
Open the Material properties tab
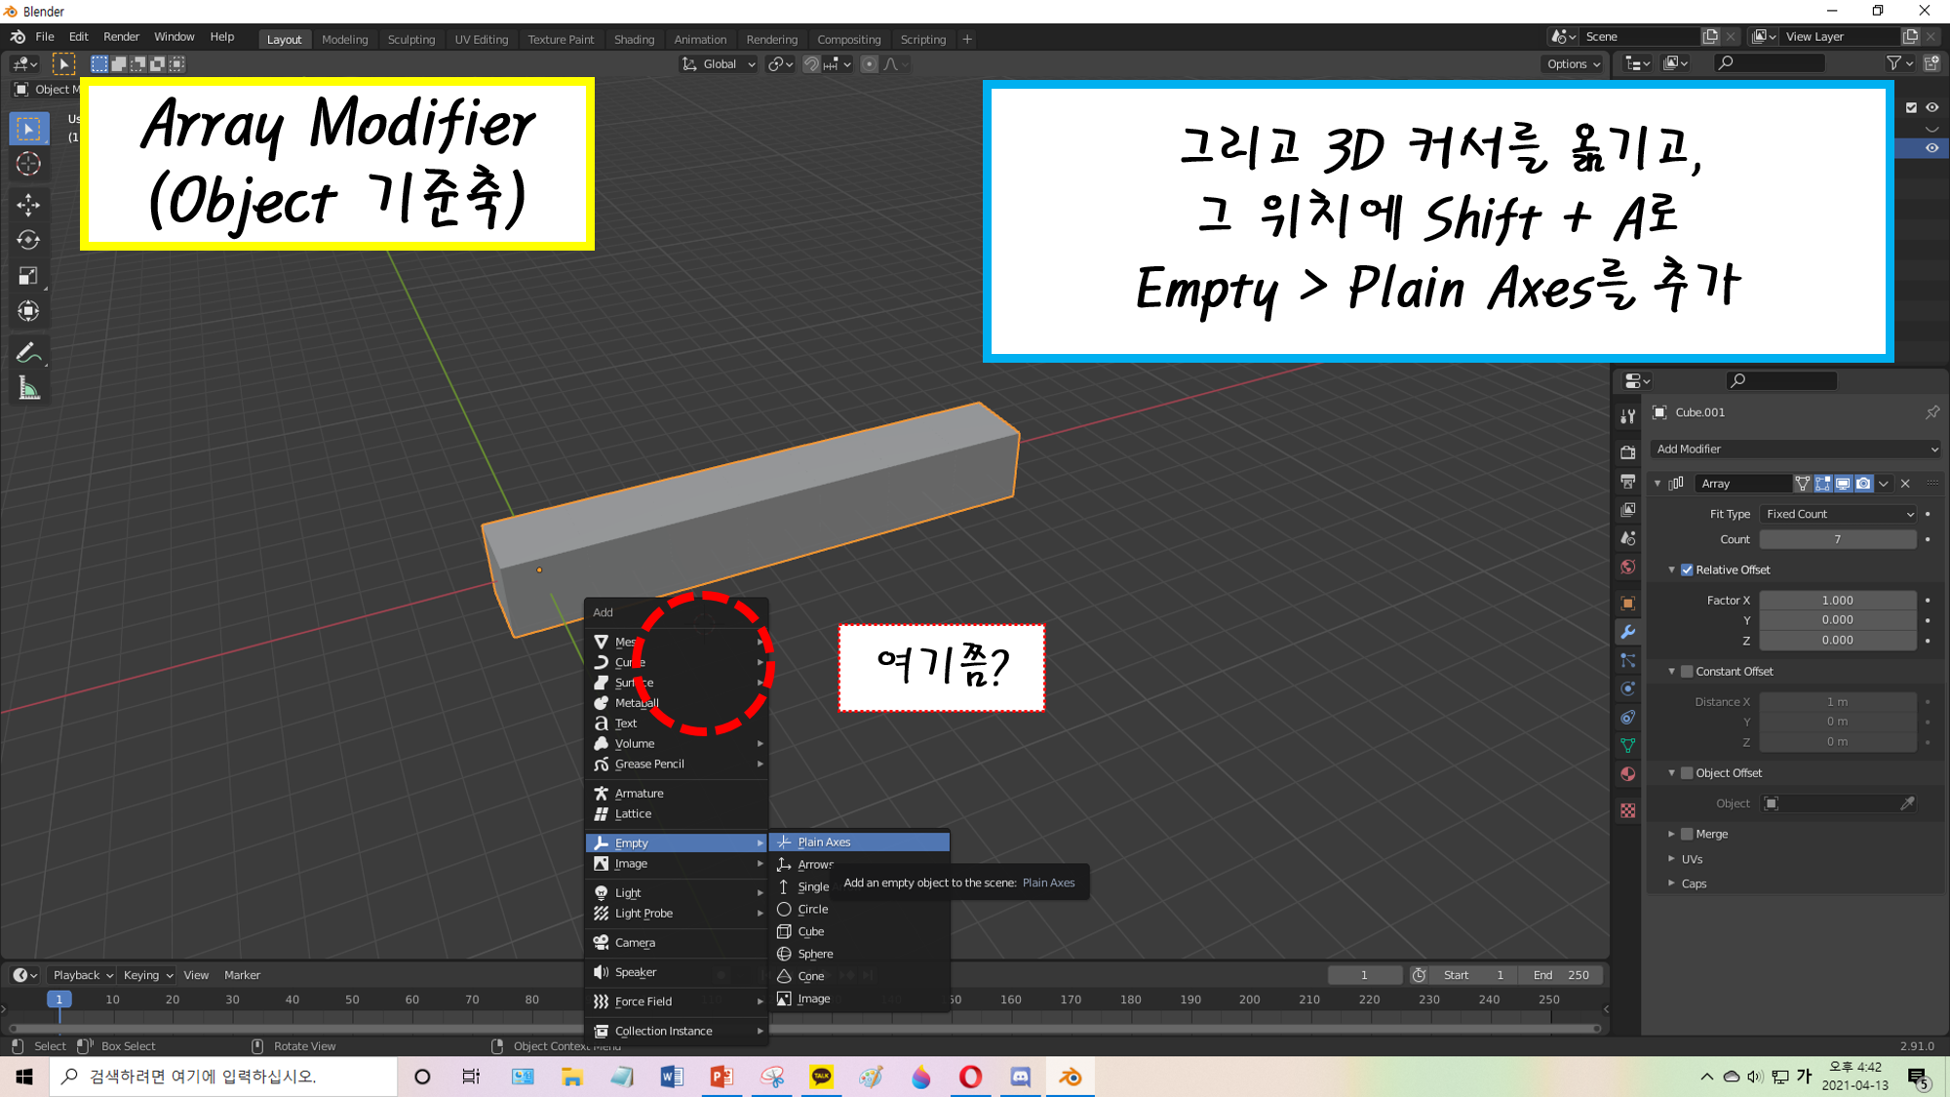coord(1627,774)
